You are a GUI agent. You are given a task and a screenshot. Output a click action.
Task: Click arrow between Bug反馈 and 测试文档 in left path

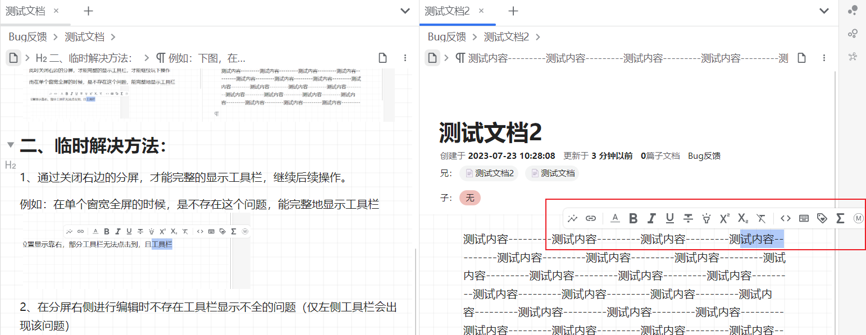(x=56, y=37)
